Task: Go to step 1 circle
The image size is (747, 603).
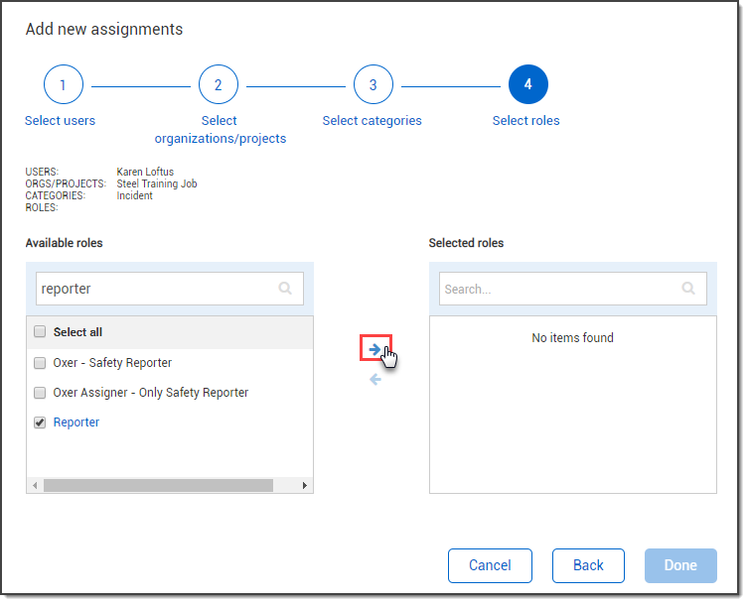Action: tap(63, 85)
